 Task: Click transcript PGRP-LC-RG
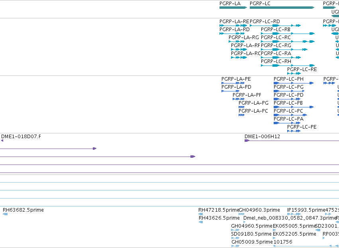point(284,50)
